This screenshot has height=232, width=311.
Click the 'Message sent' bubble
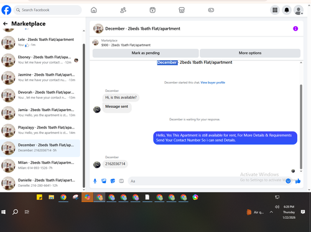coord(117,107)
